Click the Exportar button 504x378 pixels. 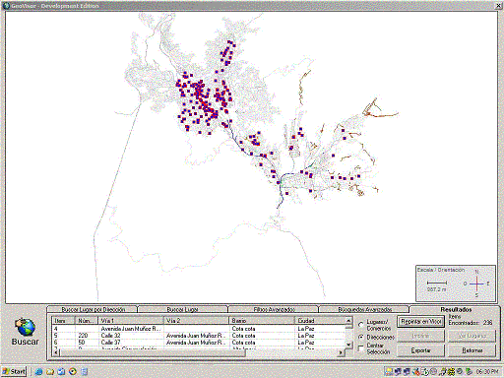421,350
